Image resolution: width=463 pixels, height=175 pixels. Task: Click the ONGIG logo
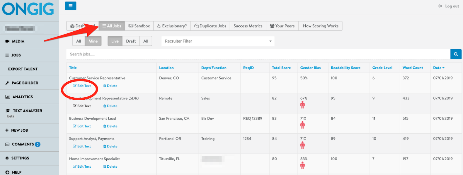28,9
